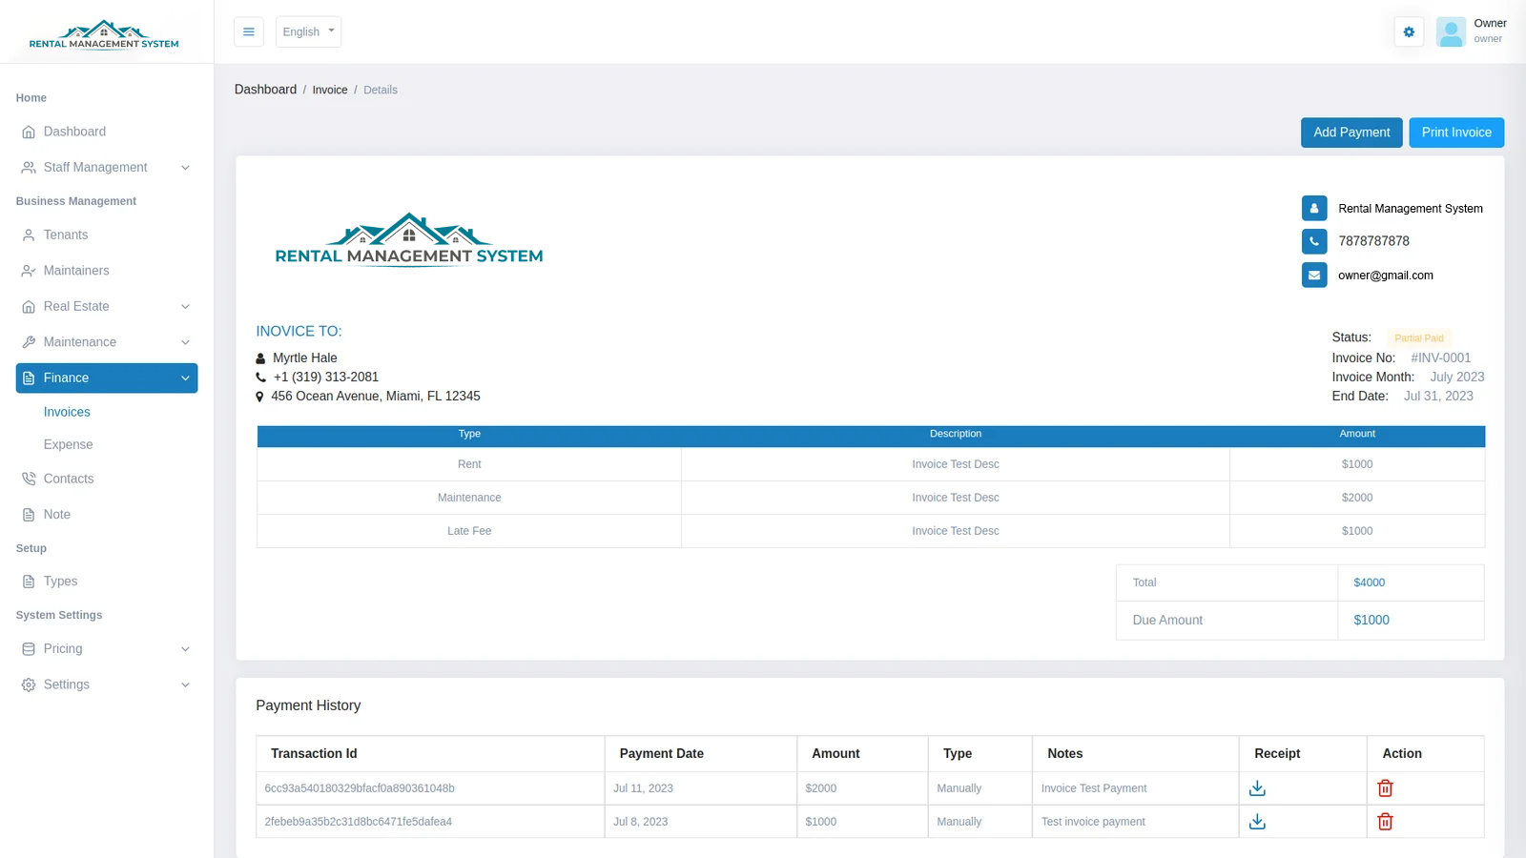Screen dimensions: 1526x858
Task: Expand the Pricing chevron
Action: tap(185, 649)
